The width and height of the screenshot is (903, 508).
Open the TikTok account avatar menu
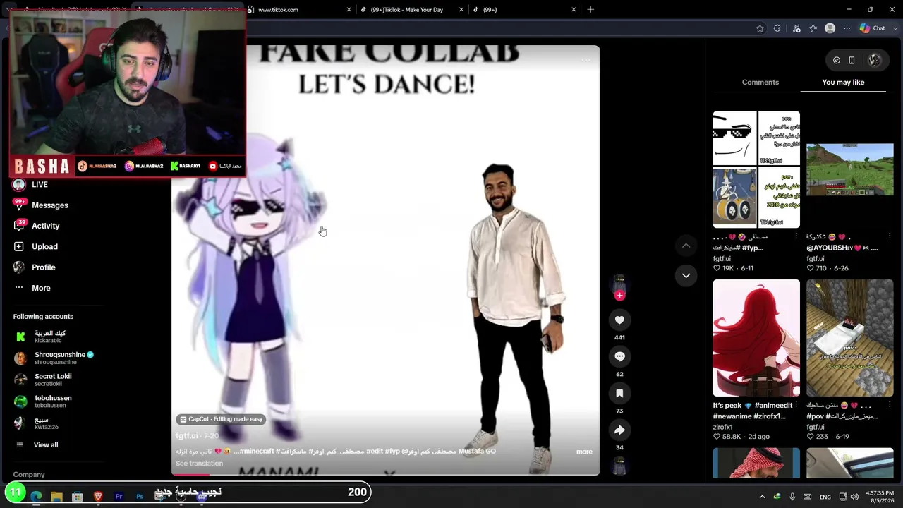(x=874, y=60)
